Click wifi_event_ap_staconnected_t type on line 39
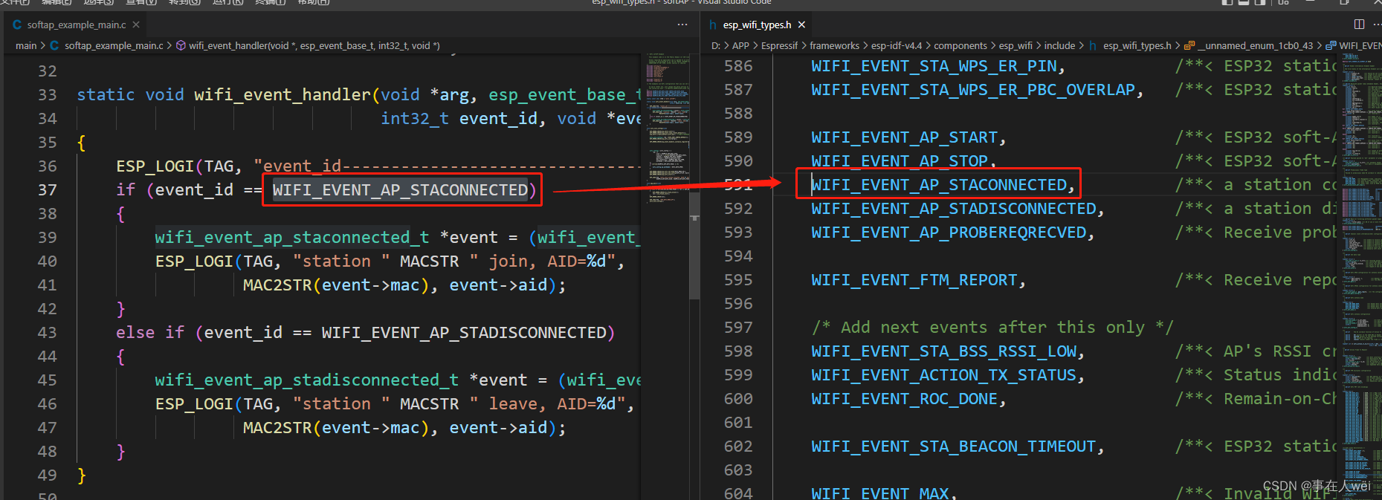This screenshot has height=500, width=1382. point(291,238)
